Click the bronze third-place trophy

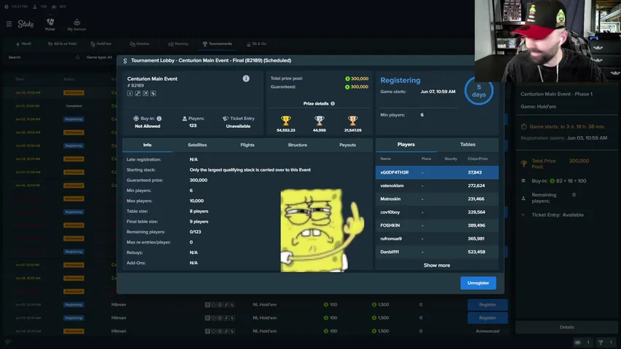coord(352,120)
